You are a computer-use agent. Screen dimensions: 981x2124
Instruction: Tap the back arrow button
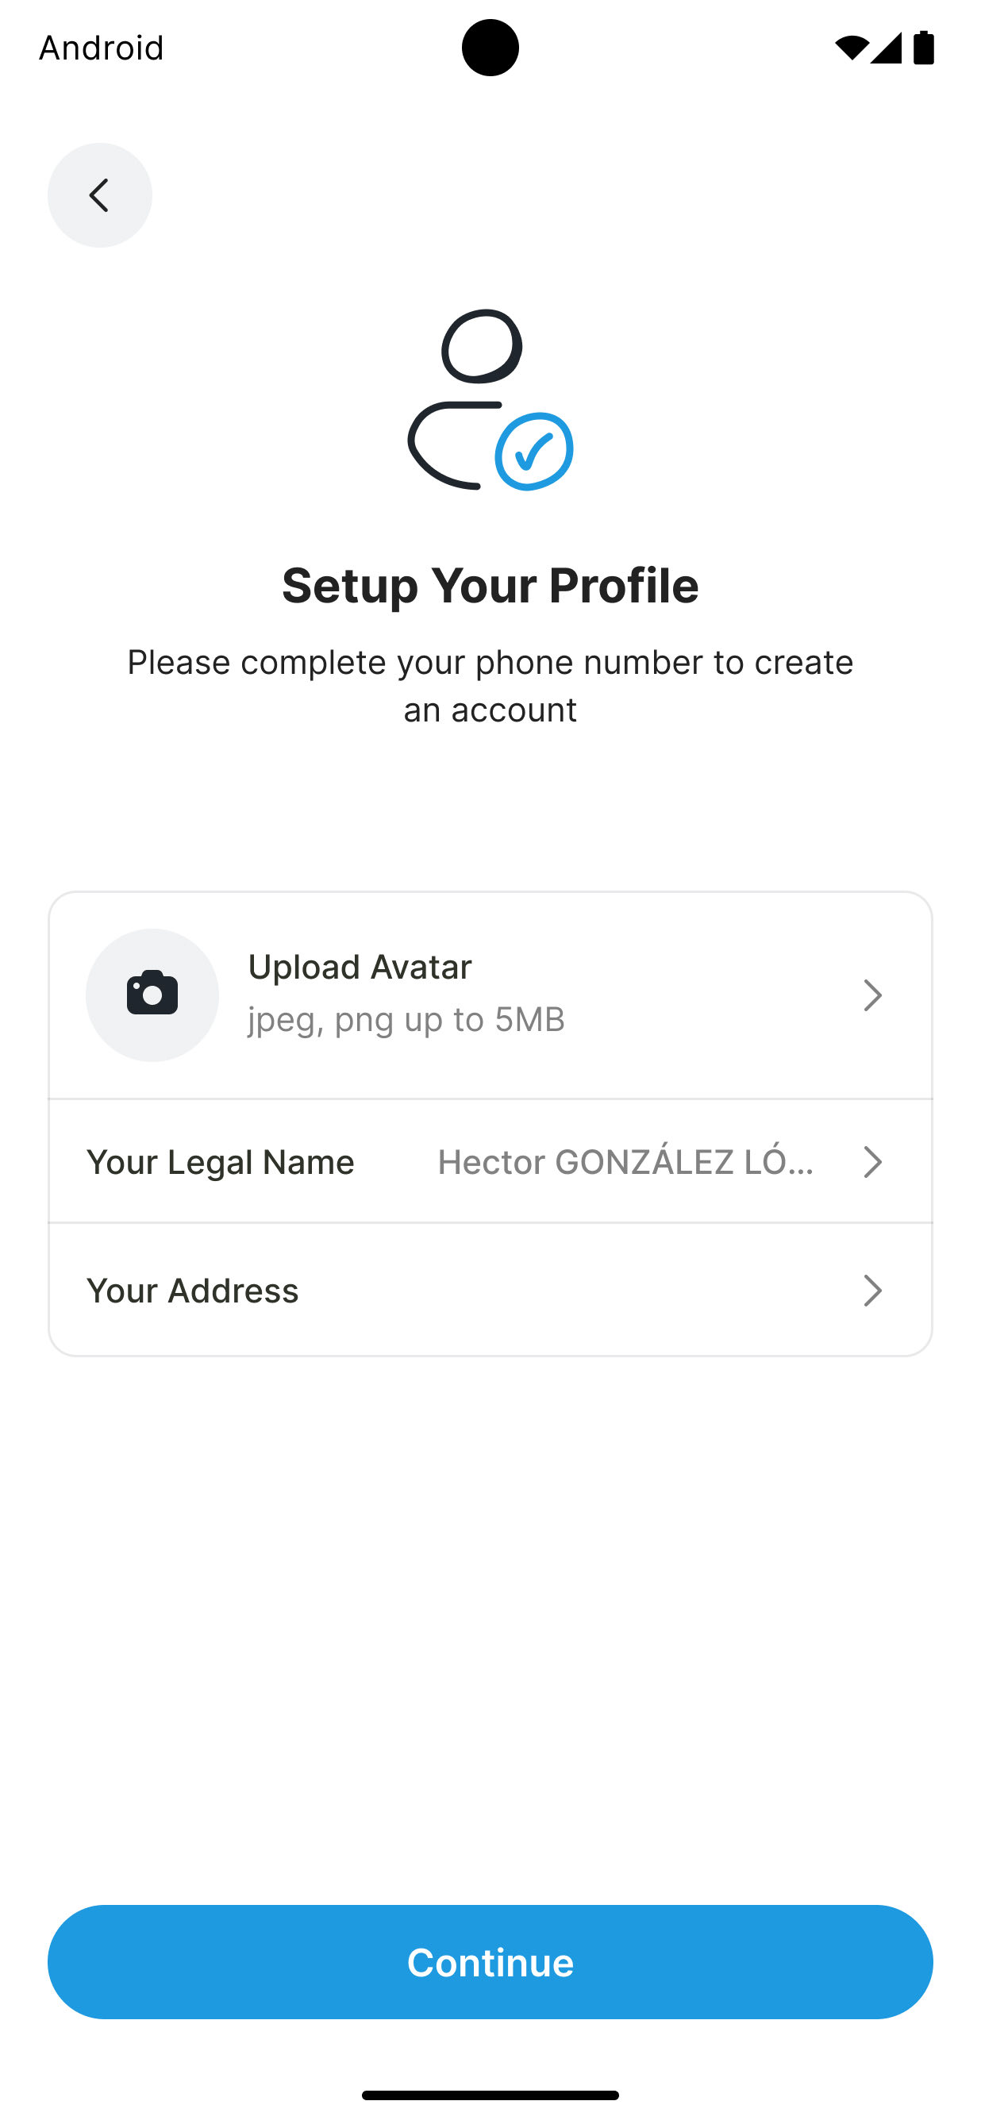[x=100, y=195]
